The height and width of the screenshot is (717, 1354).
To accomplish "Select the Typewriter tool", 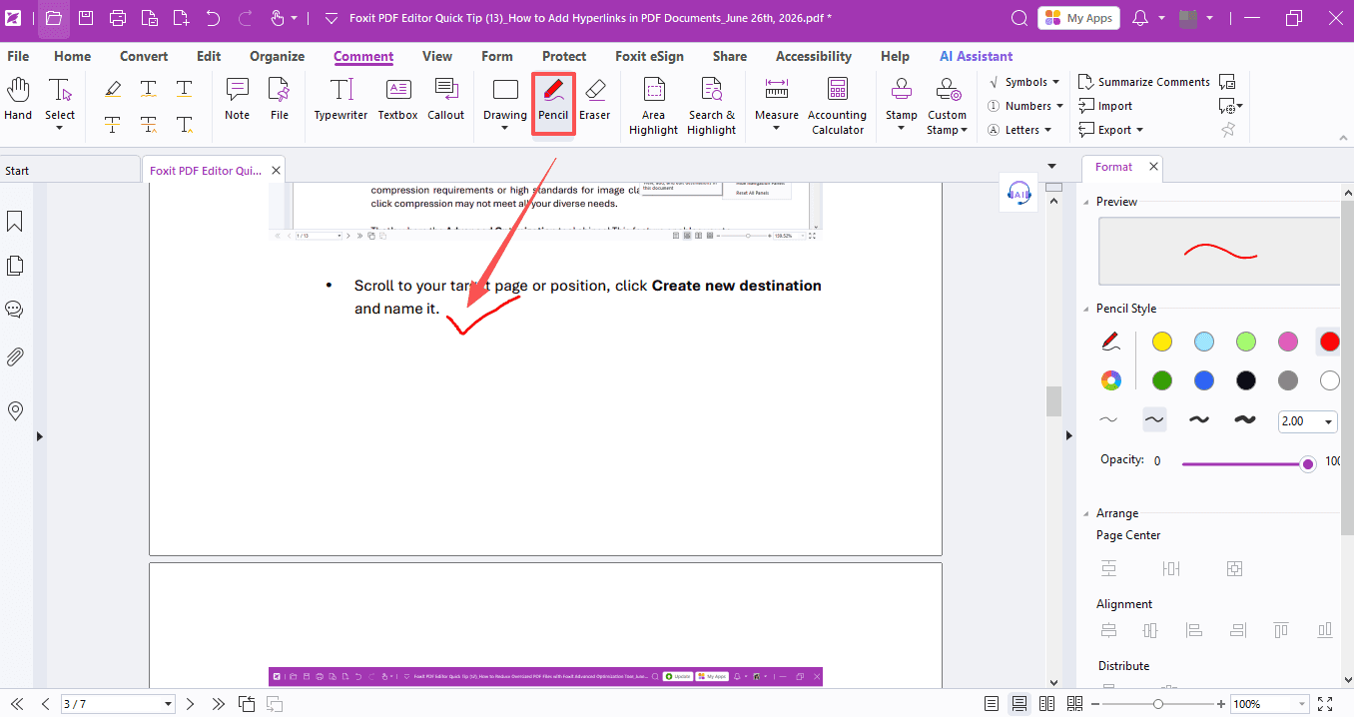I will [x=340, y=100].
